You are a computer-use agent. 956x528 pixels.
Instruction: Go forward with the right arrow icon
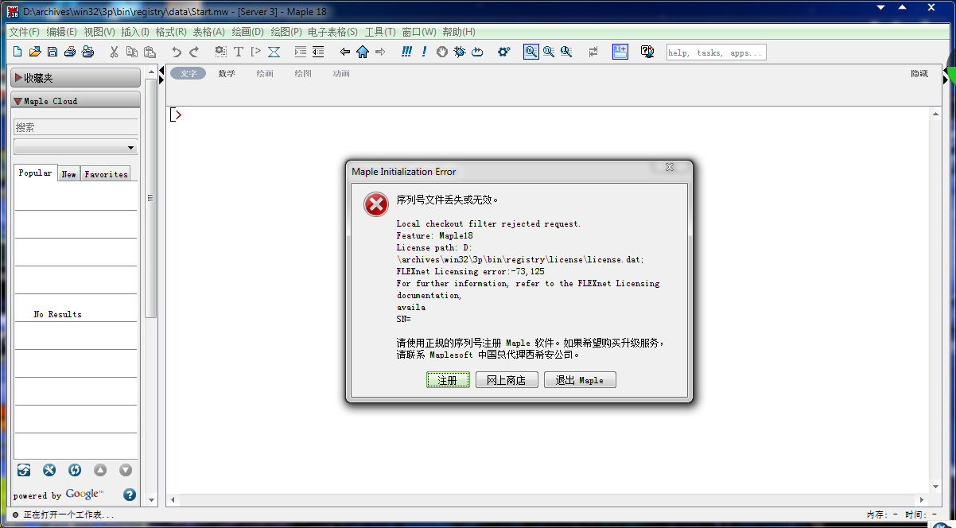(x=380, y=52)
